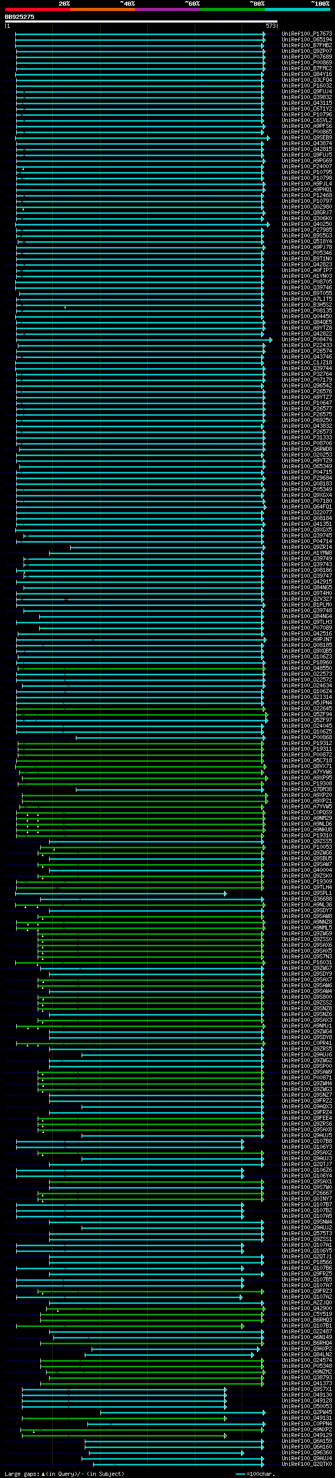Click the orange ~40% legend segment
This screenshot has height=1478, width=335.
tap(103, 9)
